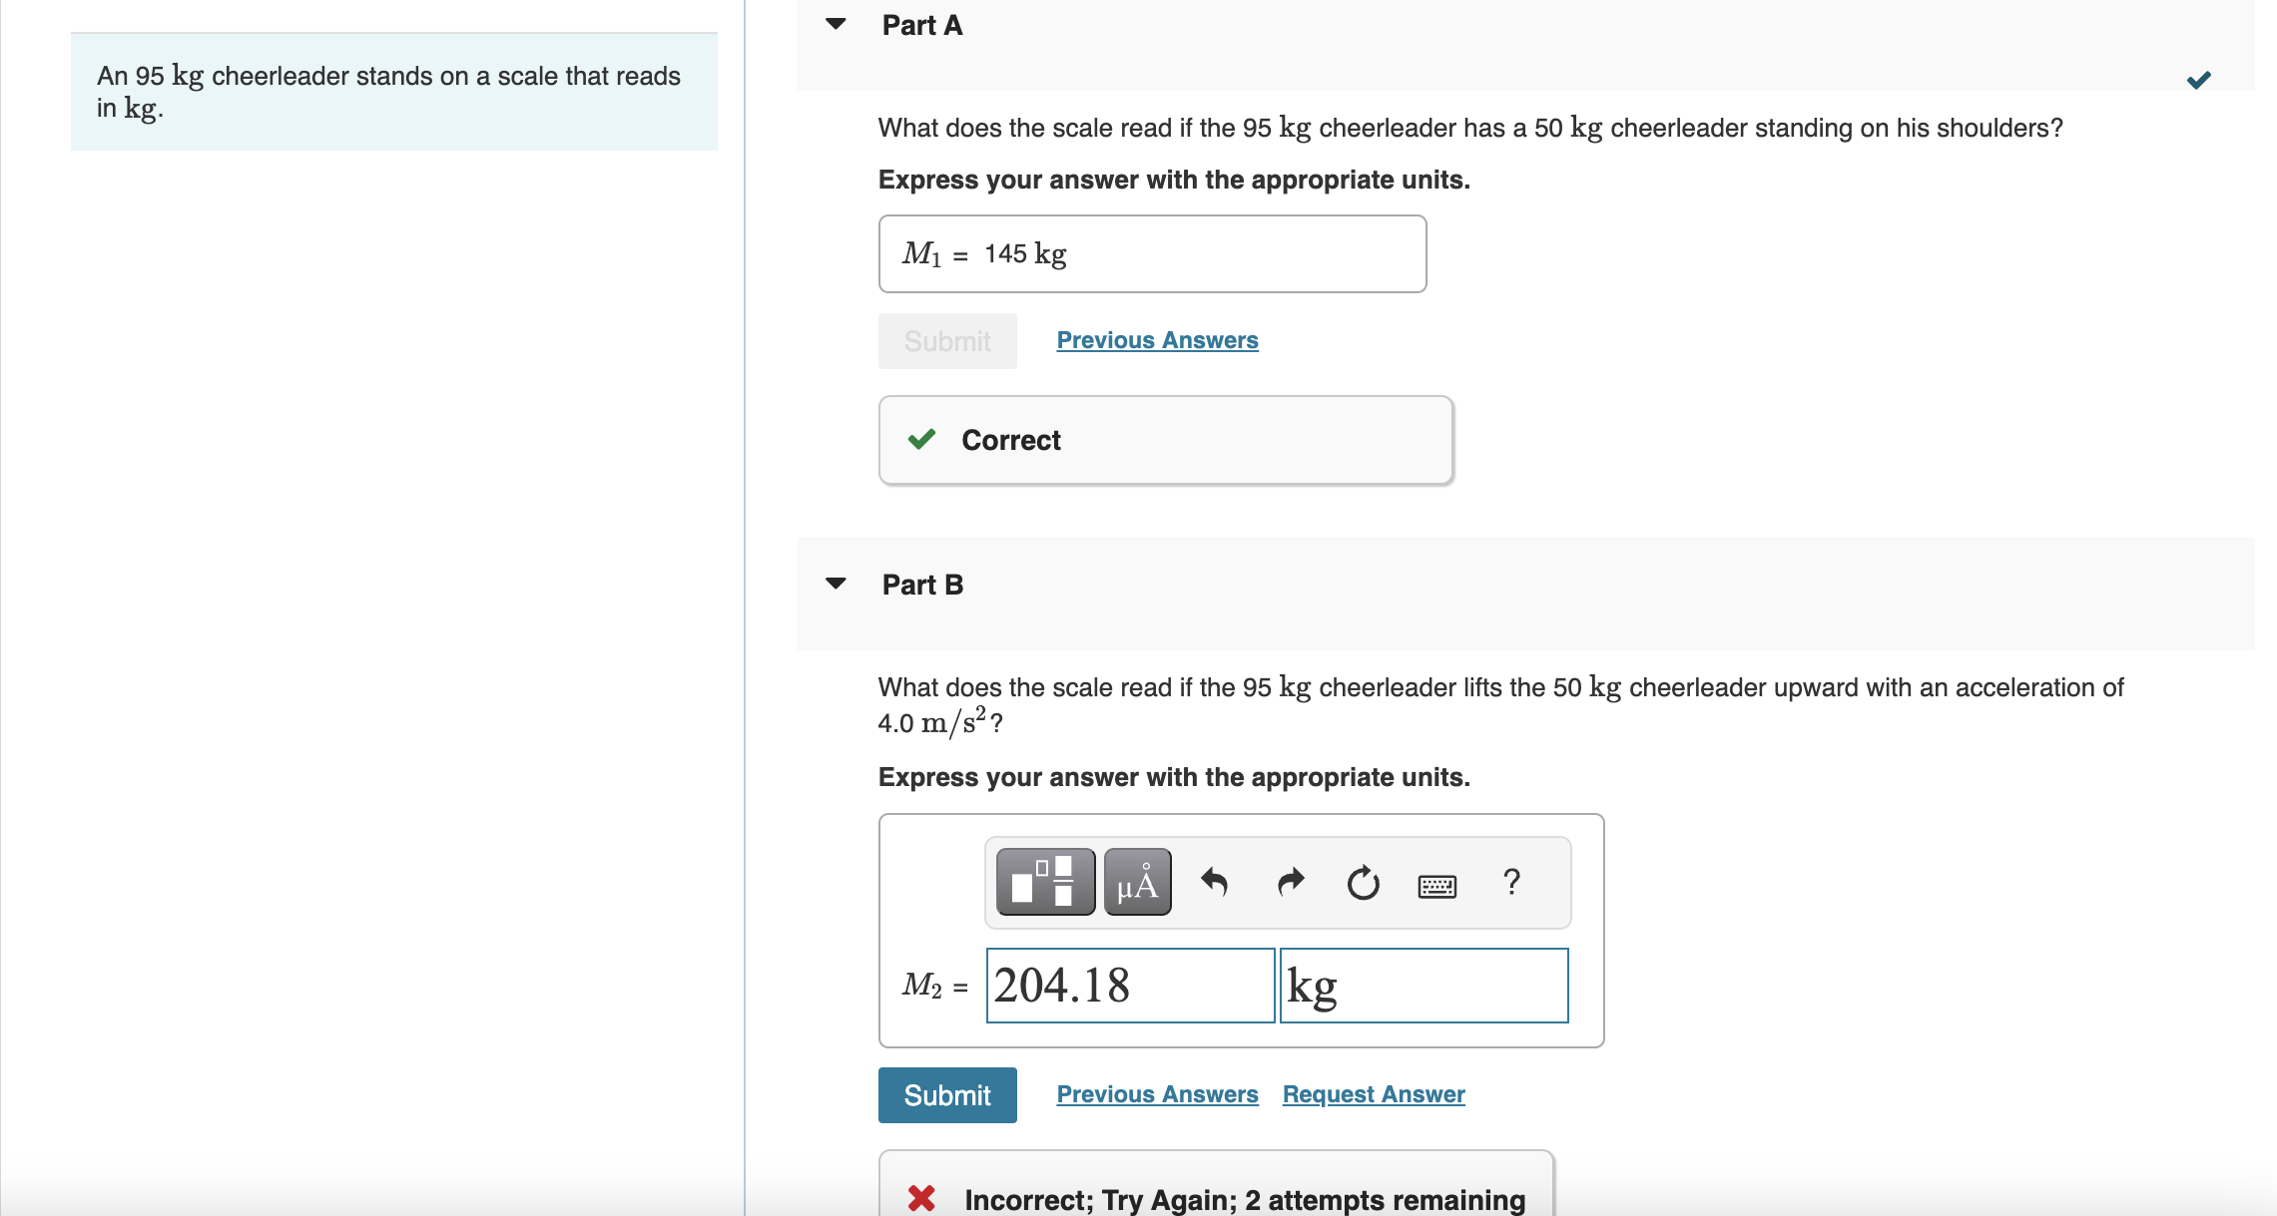2277x1216 pixels.
Task: Open the math templates symbol palette
Action: [x=1044, y=882]
